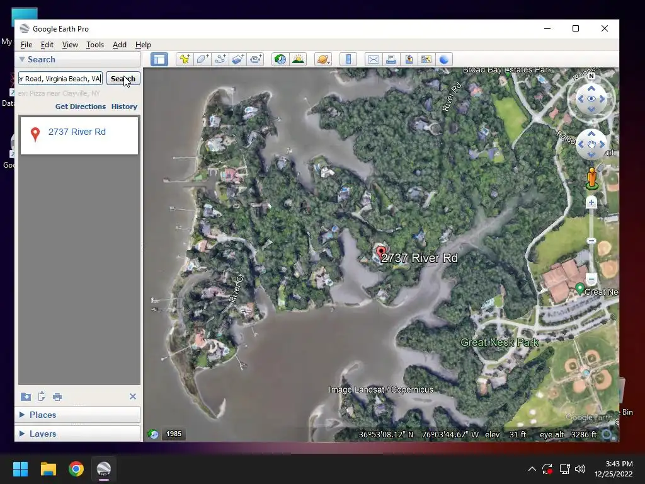Open the View menu

point(70,45)
